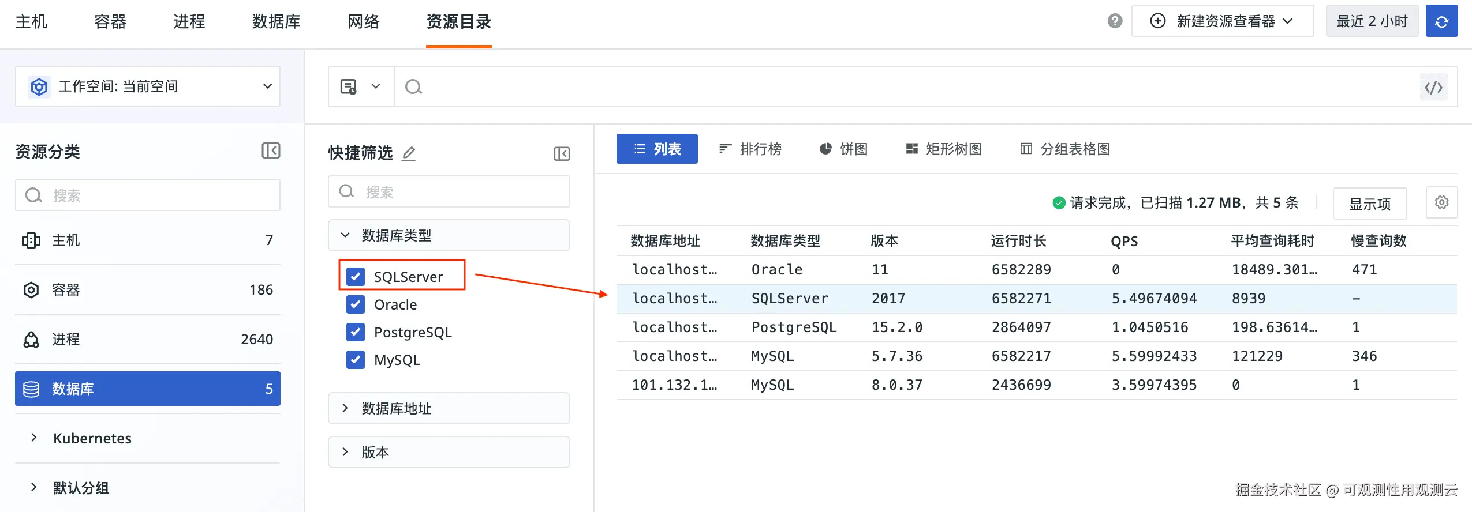Click the blue refresh button

pos(1441,21)
